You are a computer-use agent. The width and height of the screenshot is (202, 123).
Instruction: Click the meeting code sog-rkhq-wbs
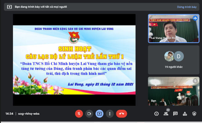click(x=29, y=114)
